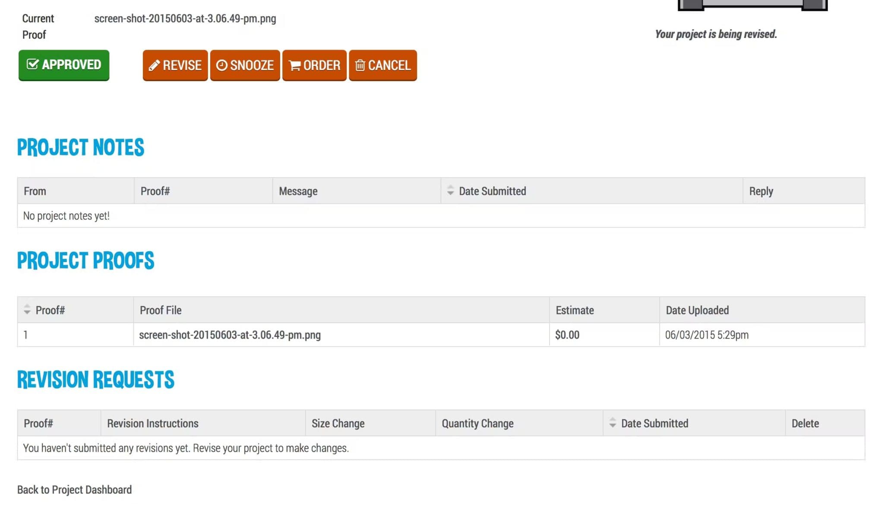Image resolution: width=884 pixels, height=510 pixels.
Task: Toggle descending order on Date Uploaded column
Action: [x=697, y=310]
